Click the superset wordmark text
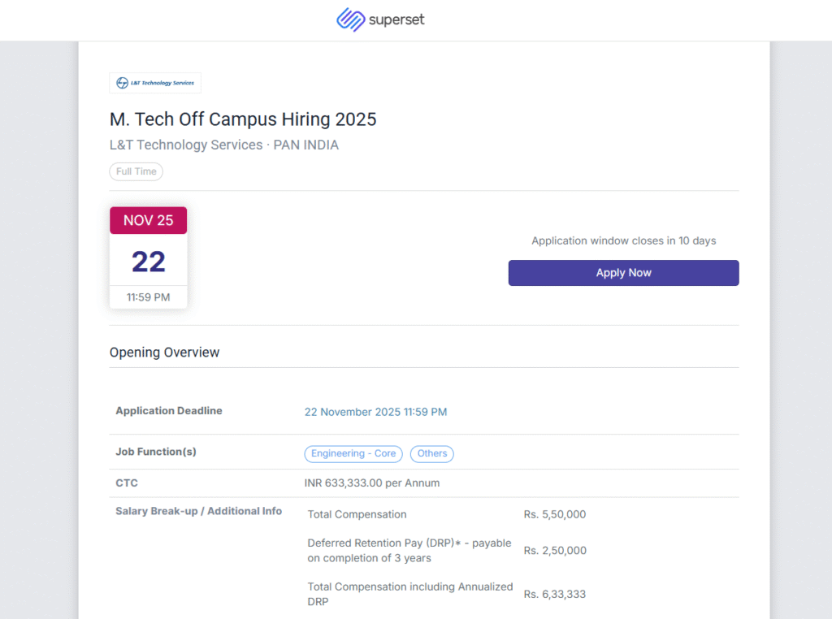The image size is (832, 619). click(x=396, y=20)
